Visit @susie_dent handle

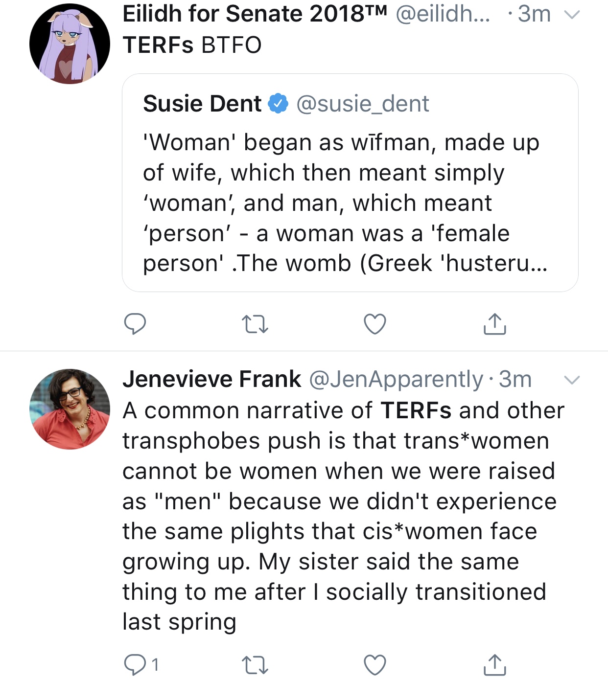363,104
